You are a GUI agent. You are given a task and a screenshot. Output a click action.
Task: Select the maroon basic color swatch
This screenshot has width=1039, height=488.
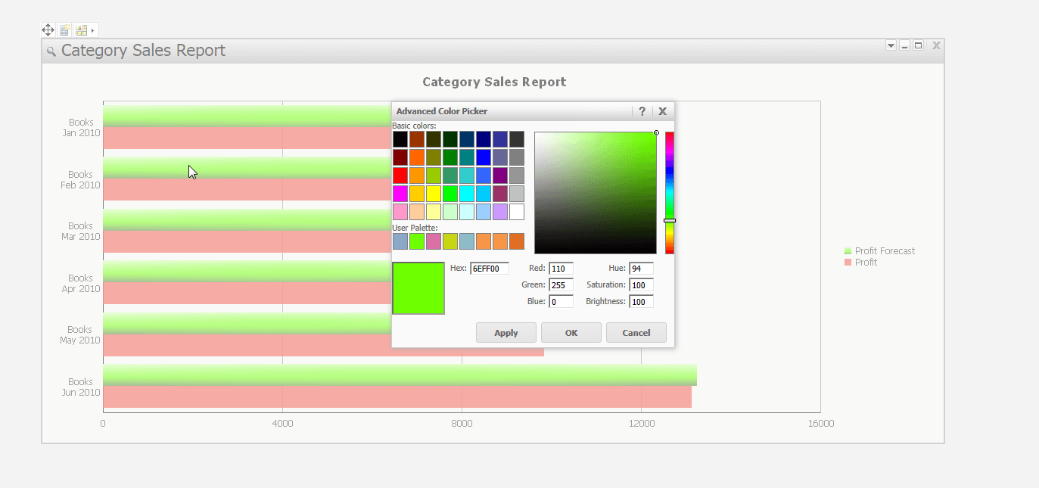400,157
